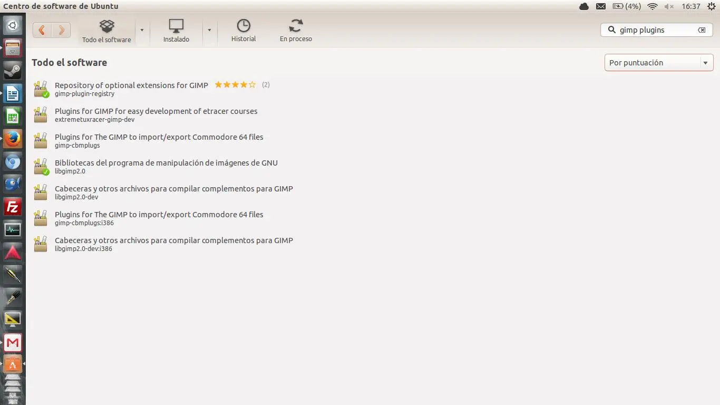The image size is (720, 405).
Task: Click the Ubuntu Software Center launcher icon
Action: [x=13, y=364]
